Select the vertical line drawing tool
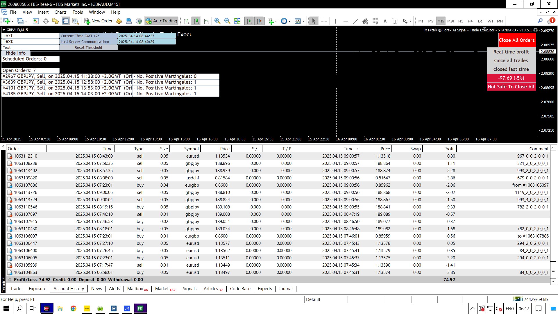This screenshot has width=558, height=314. click(x=335, y=21)
